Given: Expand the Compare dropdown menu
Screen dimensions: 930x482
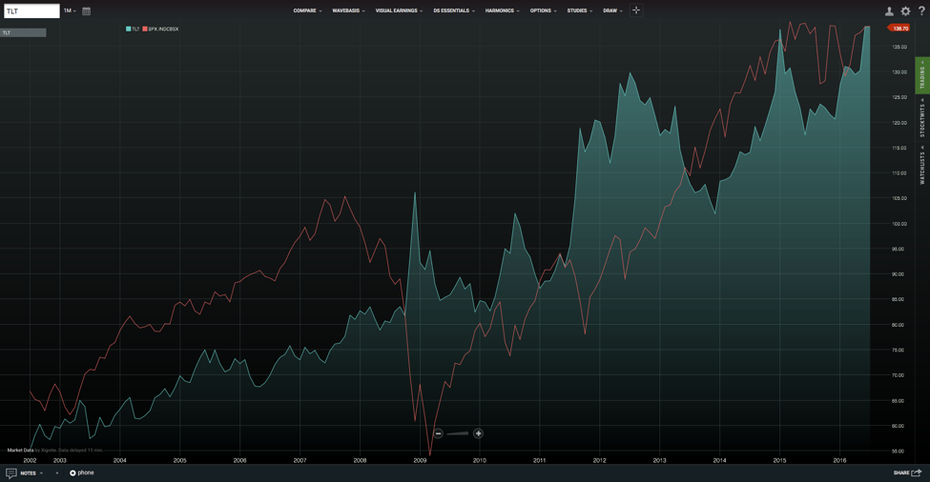Looking at the screenshot, I should click(x=307, y=10).
